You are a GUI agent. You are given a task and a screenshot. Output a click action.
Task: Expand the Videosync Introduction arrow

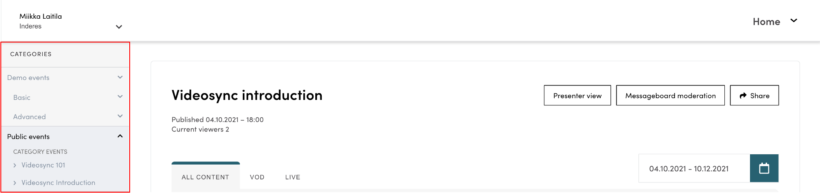point(15,183)
